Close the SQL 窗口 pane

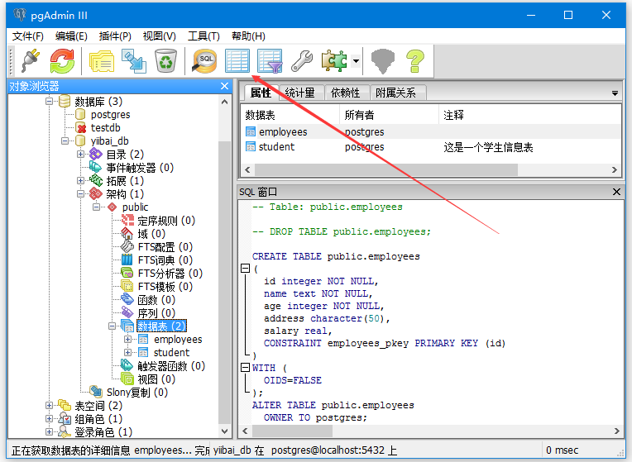coord(616,192)
